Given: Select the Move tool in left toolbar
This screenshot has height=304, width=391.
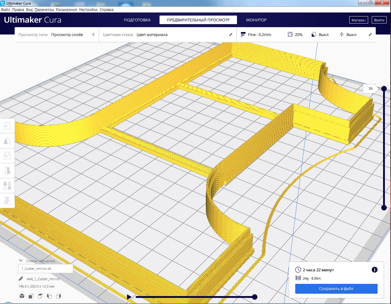Looking at the screenshot, I should pos(7,125).
